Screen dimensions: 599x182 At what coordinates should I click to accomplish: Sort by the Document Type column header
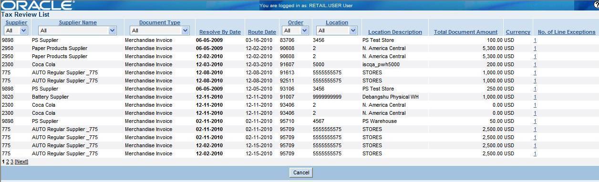coord(160,22)
